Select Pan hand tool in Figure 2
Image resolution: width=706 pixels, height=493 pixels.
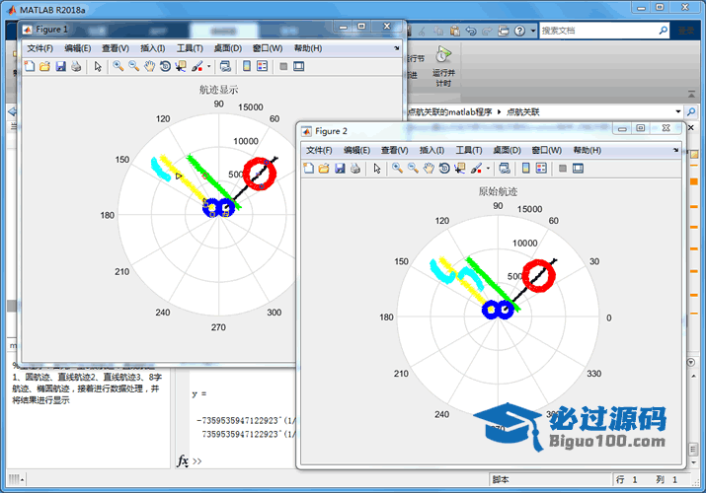tap(429, 169)
